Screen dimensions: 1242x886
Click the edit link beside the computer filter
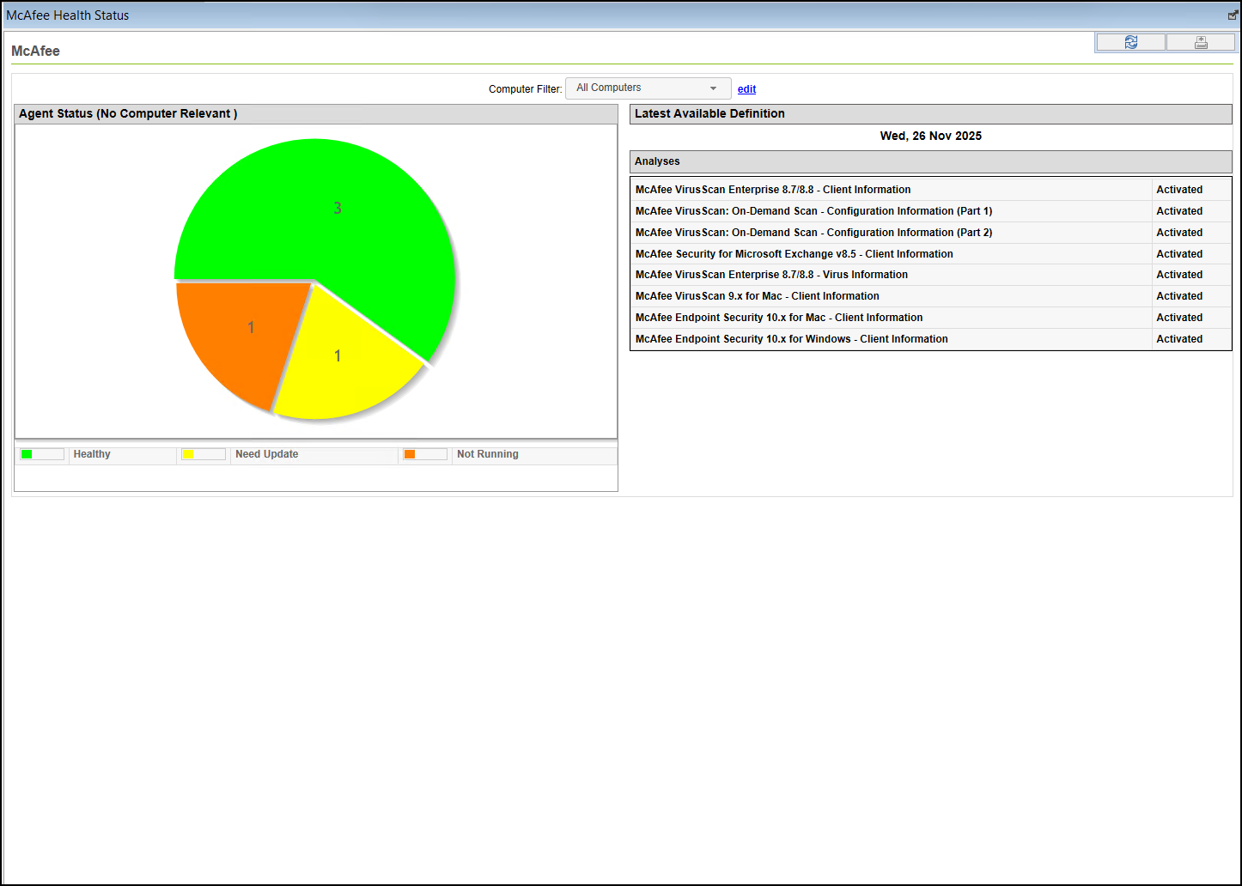pyautogui.click(x=746, y=88)
